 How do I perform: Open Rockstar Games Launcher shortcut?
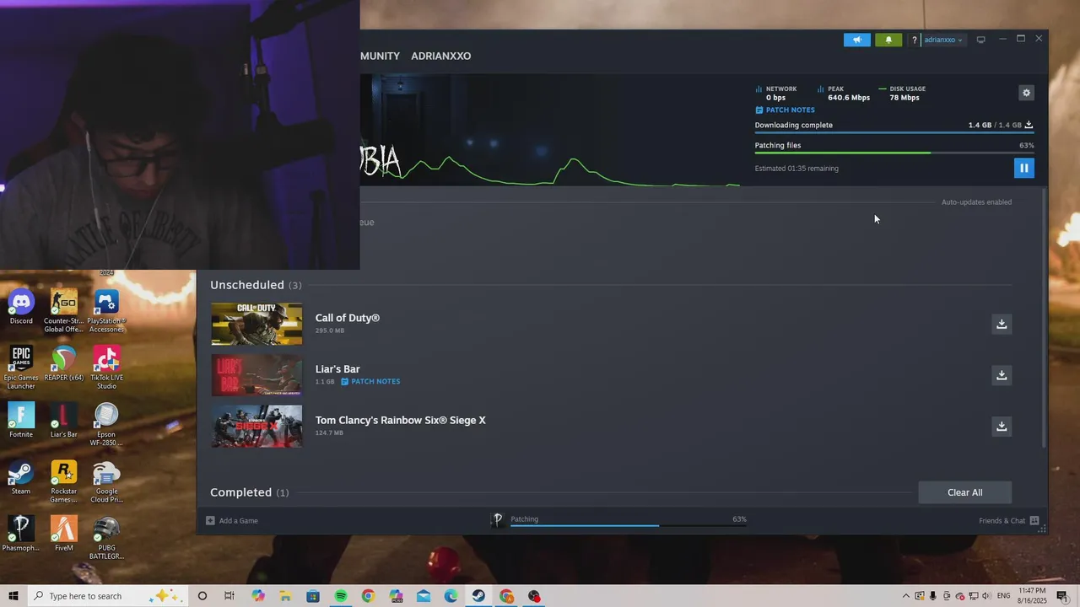[64, 481]
